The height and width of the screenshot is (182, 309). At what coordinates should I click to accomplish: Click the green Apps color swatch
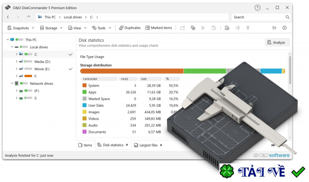pyautogui.click(x=85, y=92)
